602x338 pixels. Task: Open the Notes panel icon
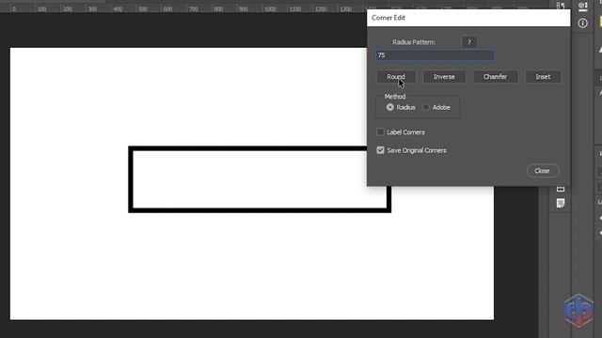[561, 203]
